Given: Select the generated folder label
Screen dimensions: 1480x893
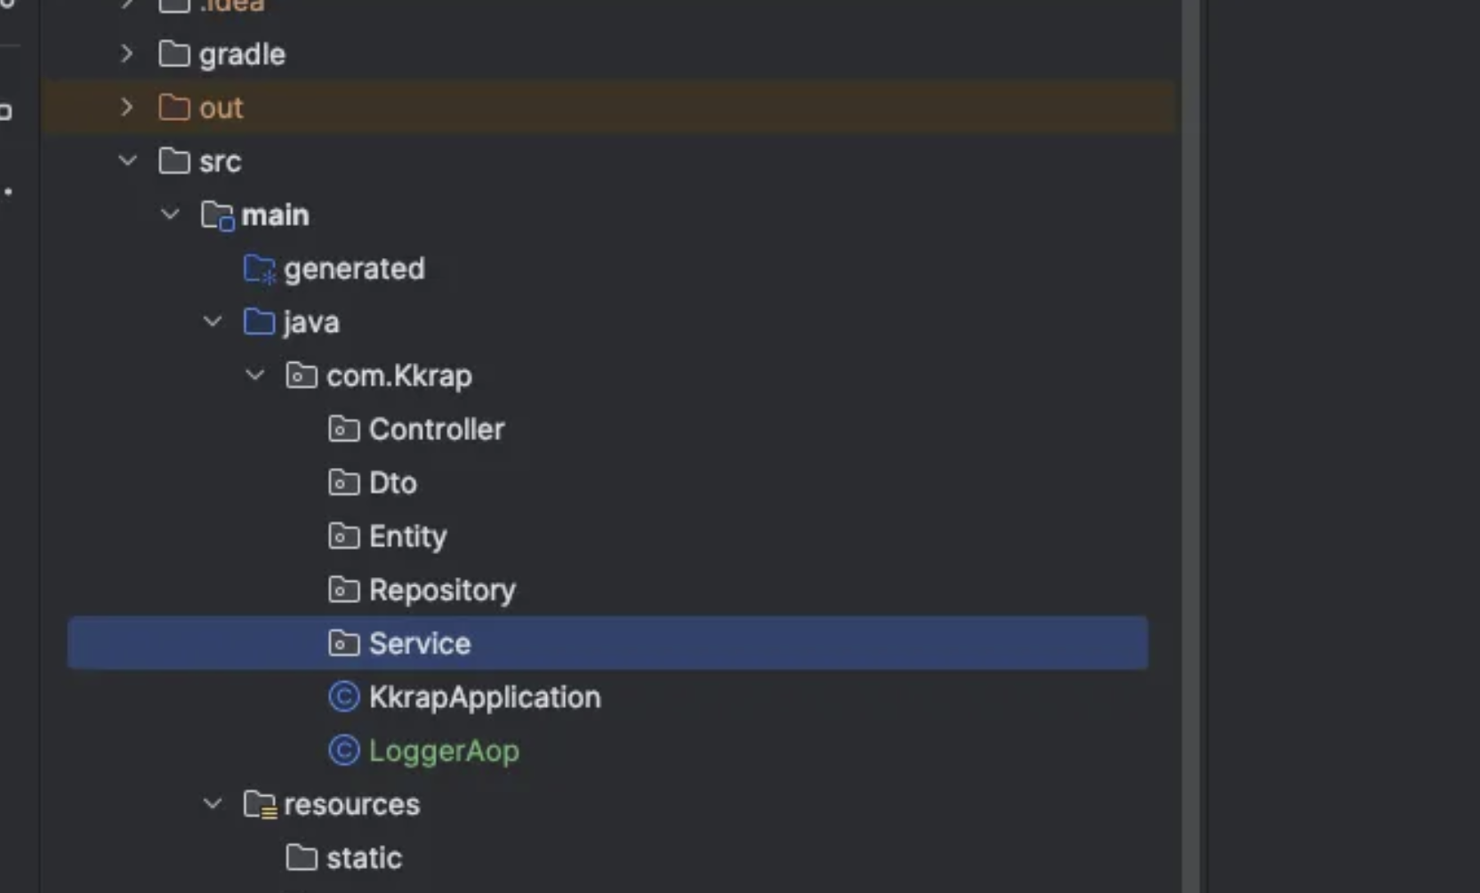Looking at the screenshot, I should [354, 269].
